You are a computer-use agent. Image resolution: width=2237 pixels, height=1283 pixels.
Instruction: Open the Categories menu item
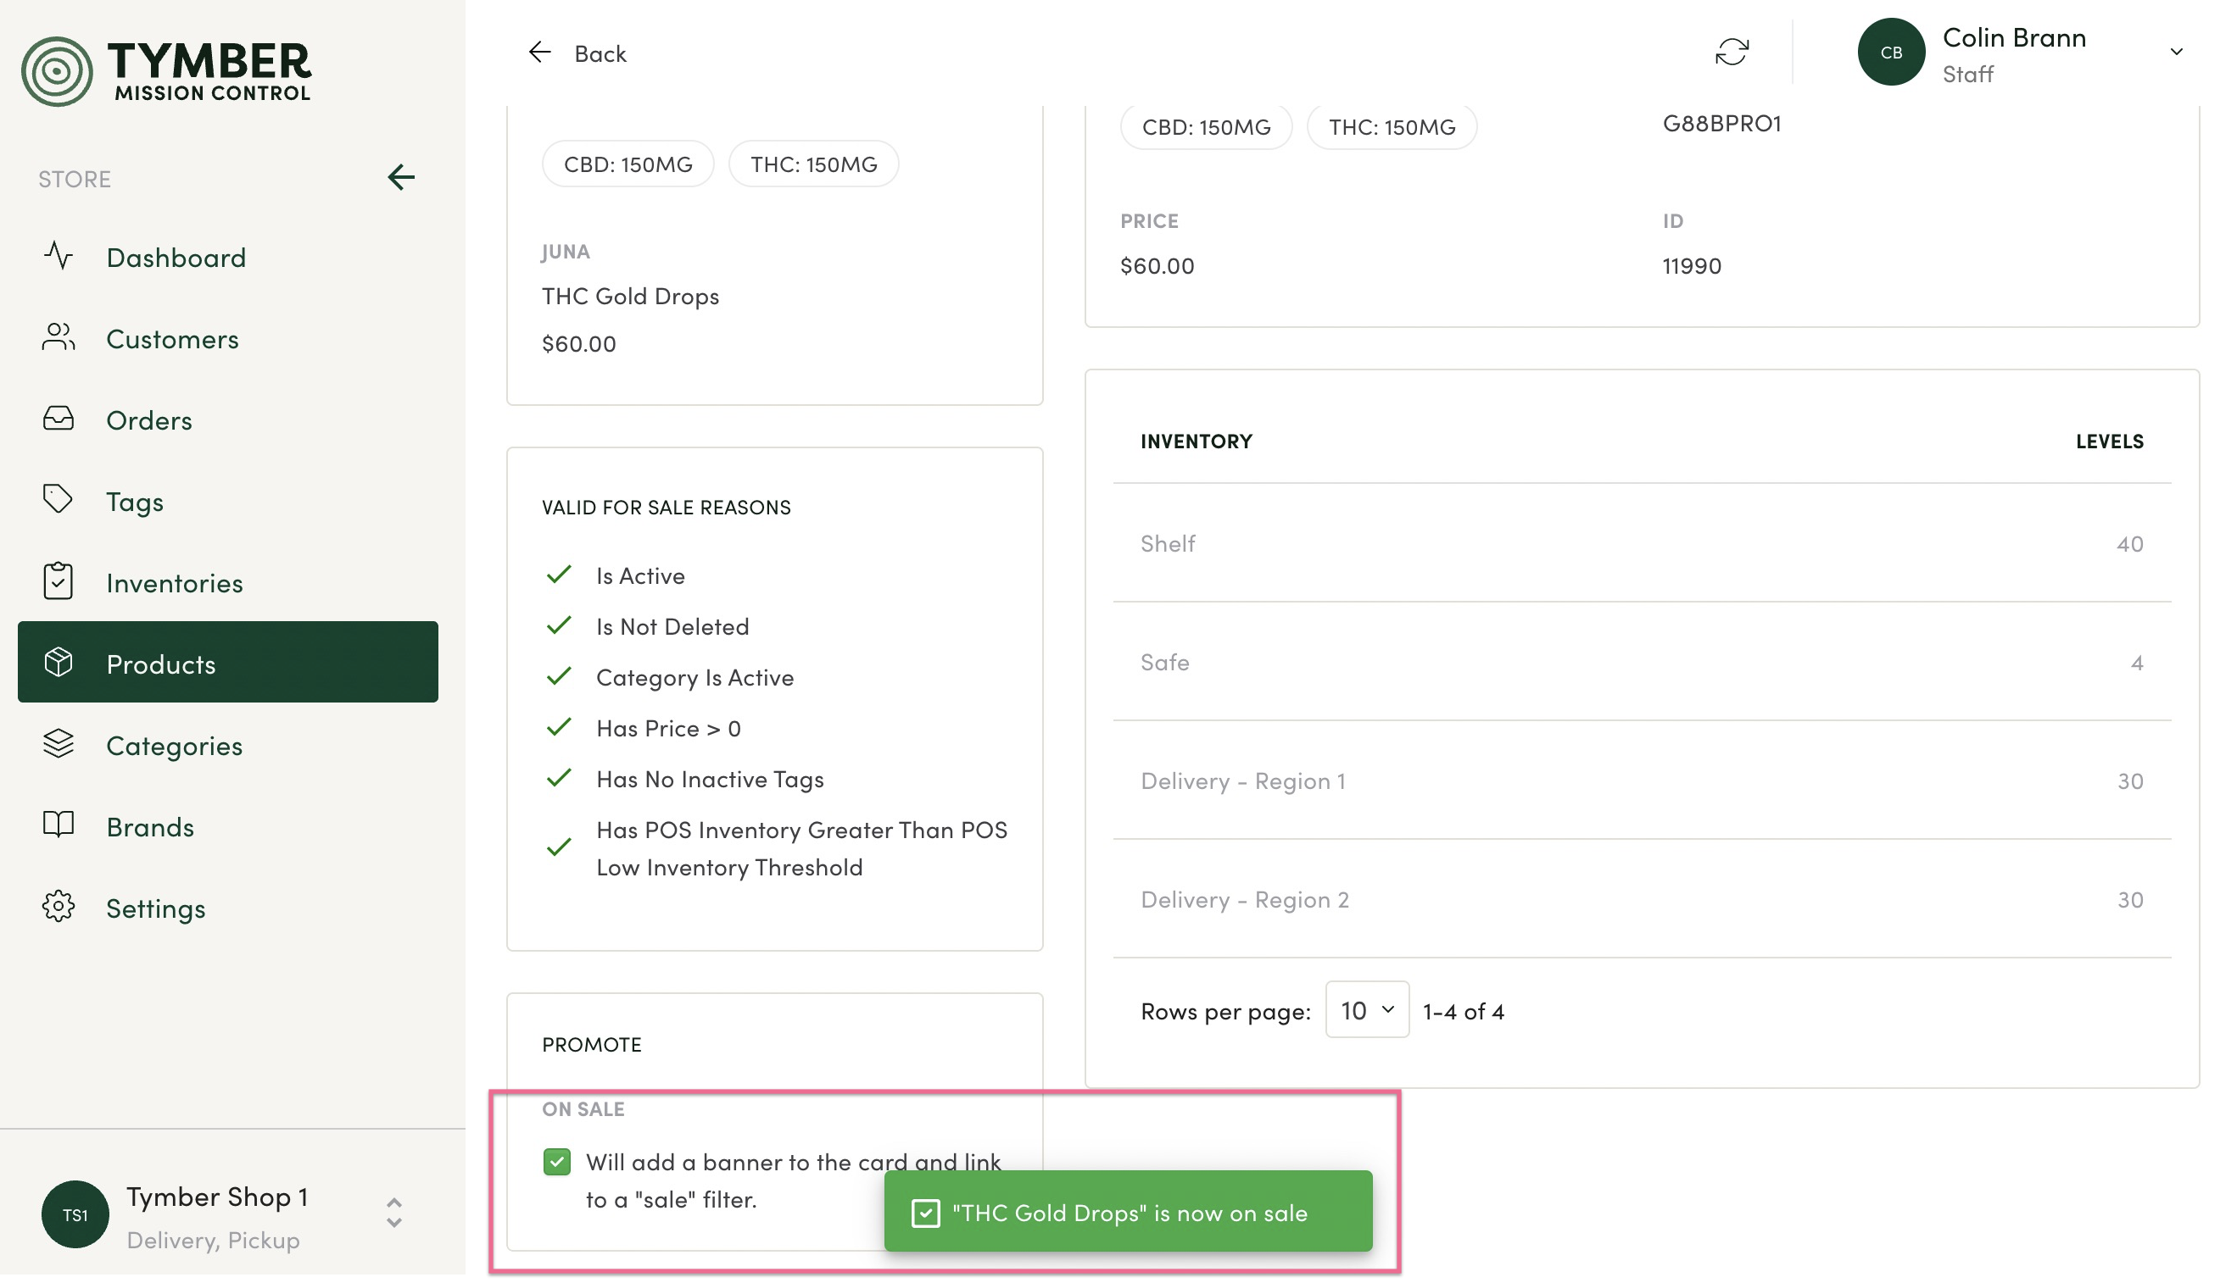click(x=174, y=746)
